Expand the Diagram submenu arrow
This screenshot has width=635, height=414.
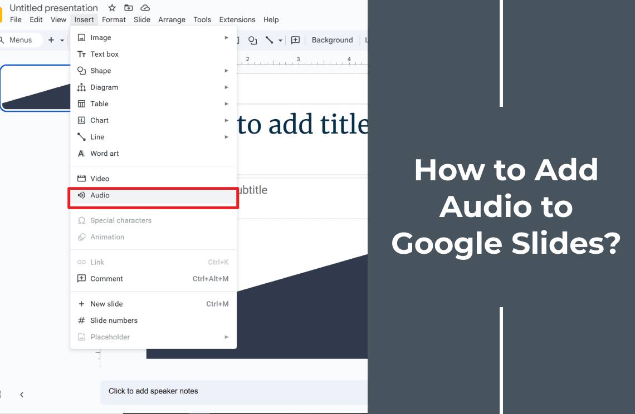point(226,87)
